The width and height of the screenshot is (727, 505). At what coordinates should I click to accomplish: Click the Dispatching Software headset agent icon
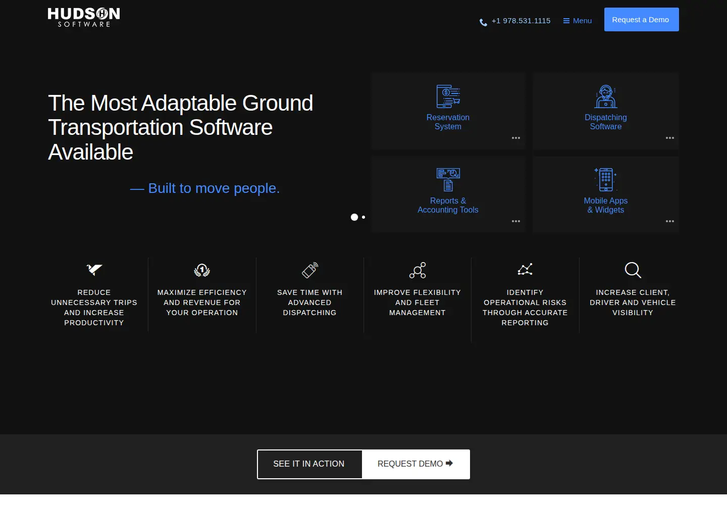click(606, 96)
